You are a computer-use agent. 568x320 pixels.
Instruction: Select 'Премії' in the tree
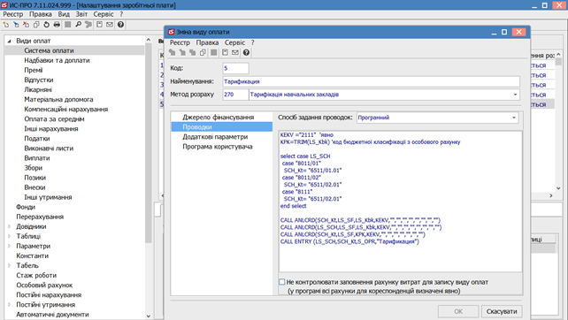(34, 70)
